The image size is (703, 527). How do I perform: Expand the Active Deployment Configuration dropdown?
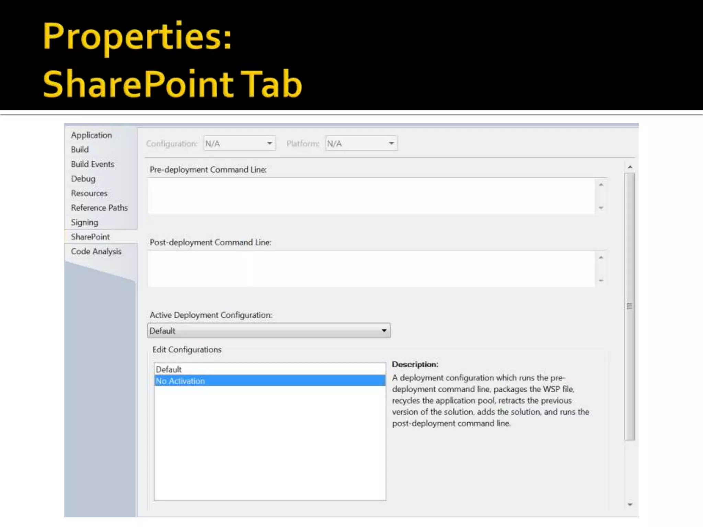[x=269, y=331]
